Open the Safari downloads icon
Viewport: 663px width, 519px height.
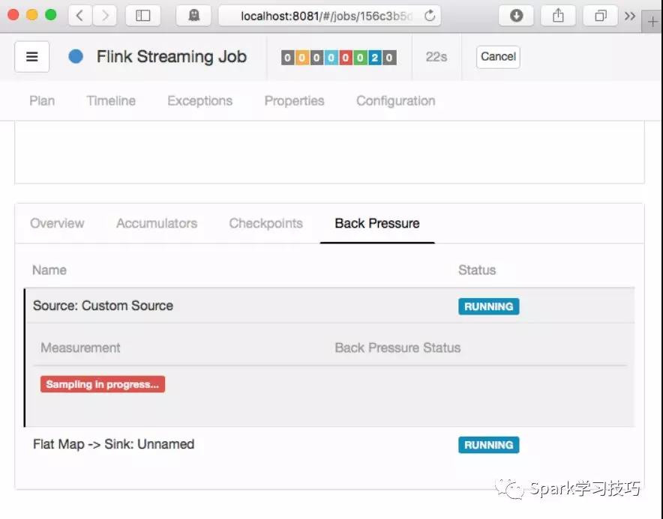pyautogui.click(x=516, y=16)
